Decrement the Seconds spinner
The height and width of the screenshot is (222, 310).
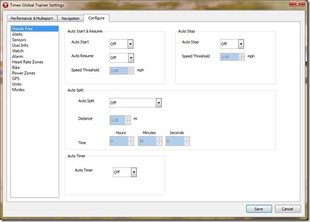click(187, 143)
